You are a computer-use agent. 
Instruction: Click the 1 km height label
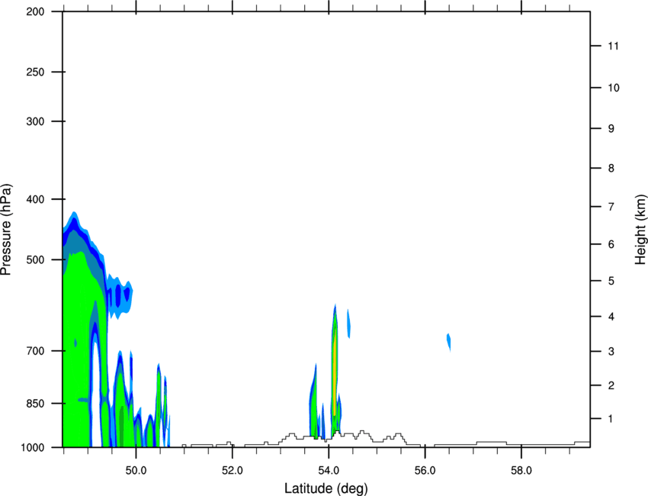click(x=611, y=419)
